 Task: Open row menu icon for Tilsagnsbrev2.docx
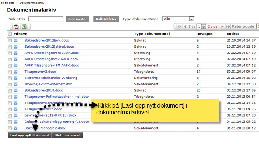[16, 72]
